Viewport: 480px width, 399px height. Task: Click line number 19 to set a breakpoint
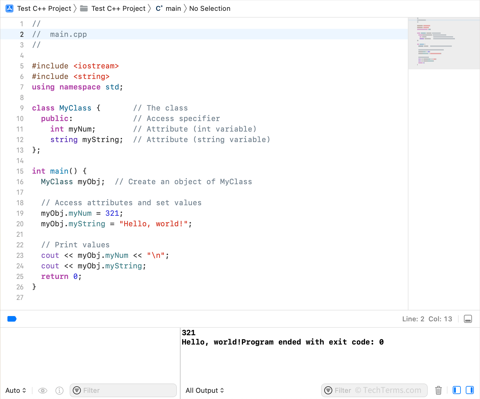pos(20,213)
